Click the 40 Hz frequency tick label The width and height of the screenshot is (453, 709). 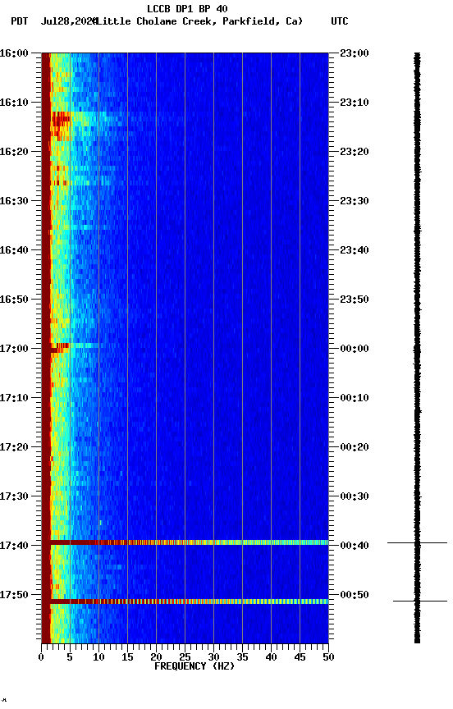[x=272, y=657]
